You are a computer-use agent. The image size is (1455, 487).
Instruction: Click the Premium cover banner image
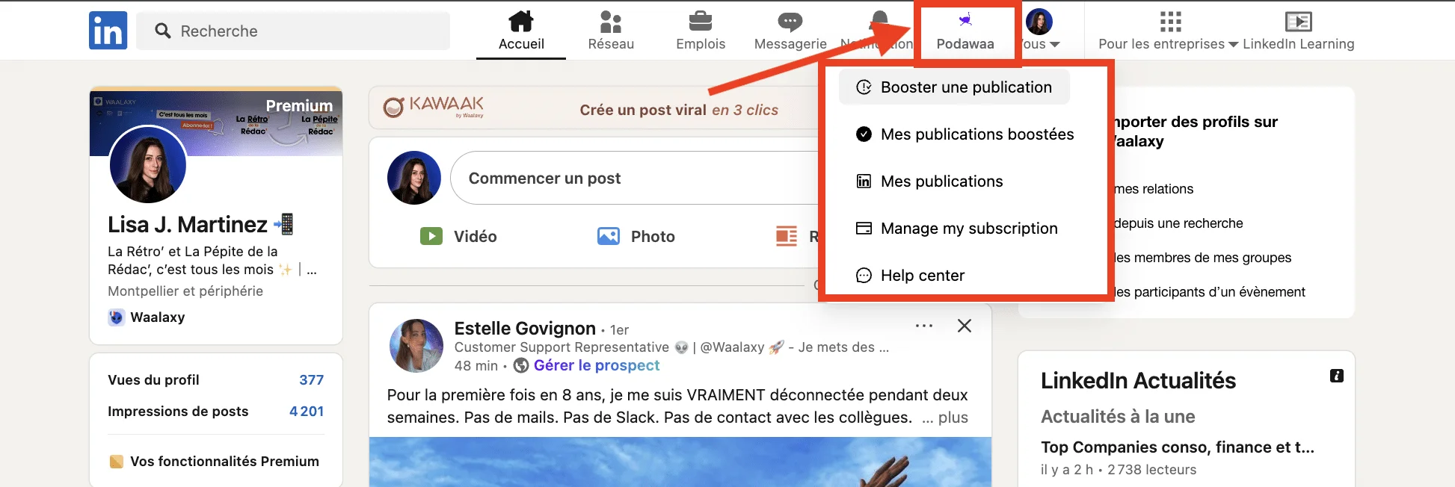216,122
